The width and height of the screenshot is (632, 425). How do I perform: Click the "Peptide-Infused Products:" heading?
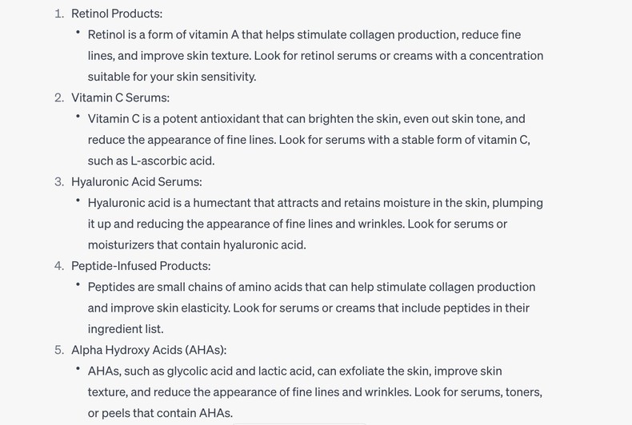141,266
